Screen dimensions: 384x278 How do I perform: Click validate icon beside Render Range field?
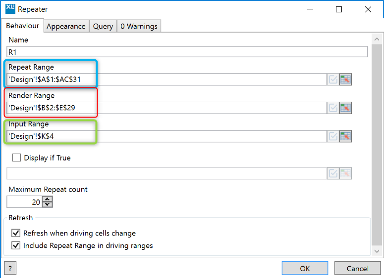pyautogui.click(x=333, y=108)
